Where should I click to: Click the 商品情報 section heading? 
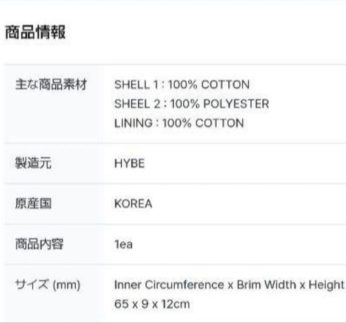click(35, 33)
